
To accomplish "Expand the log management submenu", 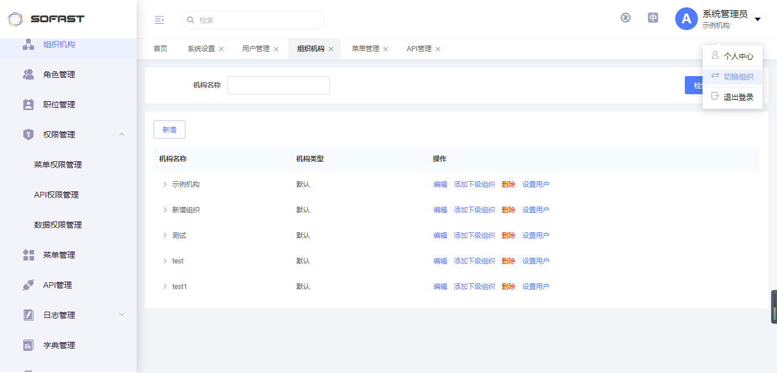I will pos(122,315).
